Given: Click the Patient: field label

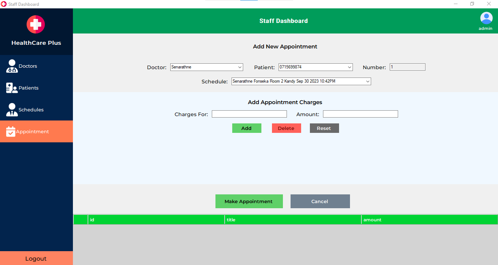Looking at the screenshot, I should point(264,67).
